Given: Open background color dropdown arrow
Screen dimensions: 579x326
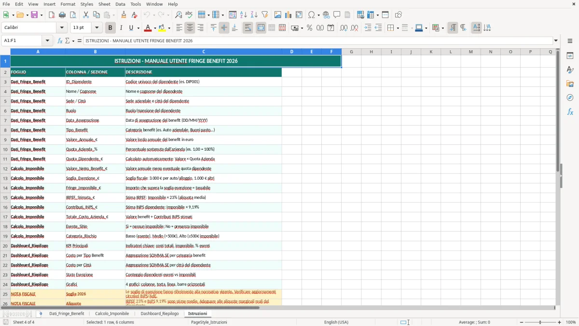Looking at the screenshot, I should (169, 28).
